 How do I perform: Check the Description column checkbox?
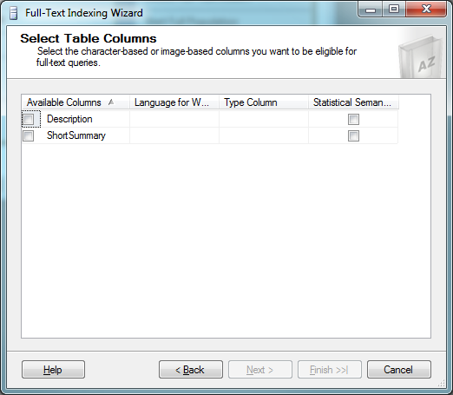point(29,119)
